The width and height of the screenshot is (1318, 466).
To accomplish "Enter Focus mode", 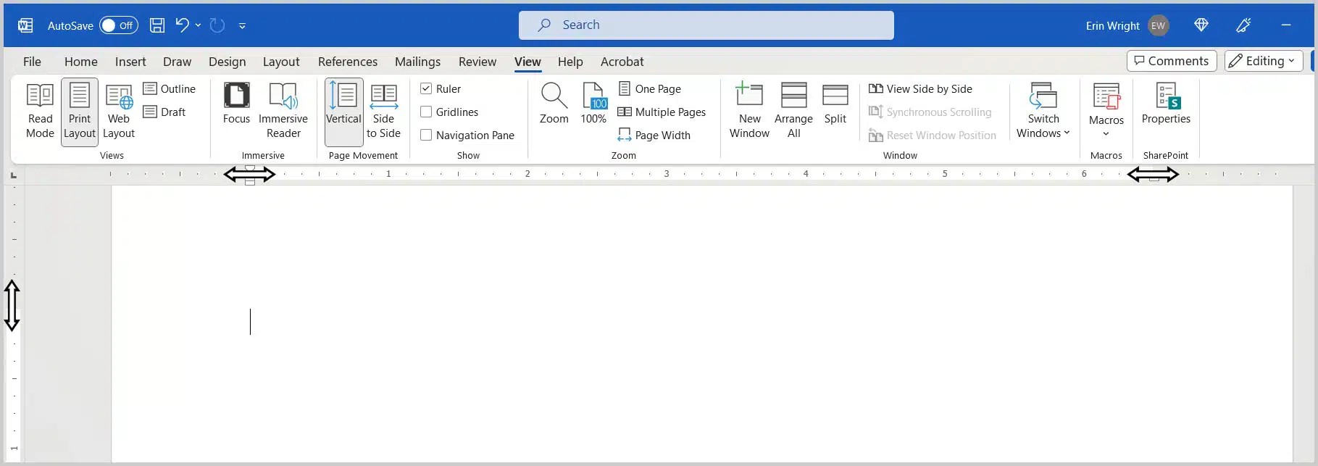I will coord(236,104).
